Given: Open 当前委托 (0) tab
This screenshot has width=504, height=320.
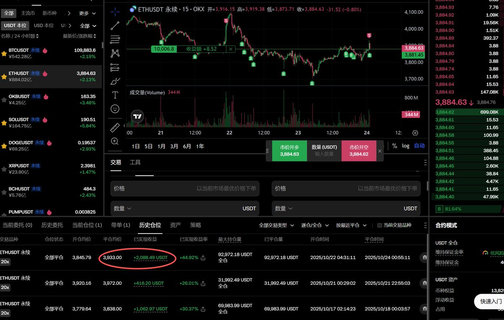Looking at the screenshot, I should (17, 225).
